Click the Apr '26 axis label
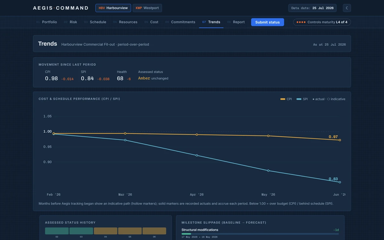This screenshot has height=240, width=384. pos(197,195)
